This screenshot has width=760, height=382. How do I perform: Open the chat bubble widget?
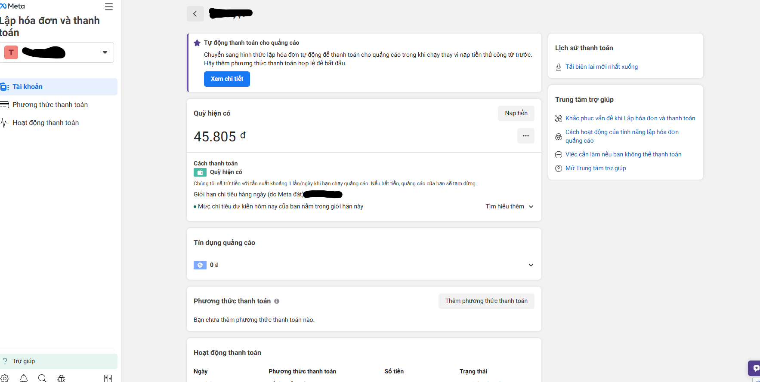755,368
